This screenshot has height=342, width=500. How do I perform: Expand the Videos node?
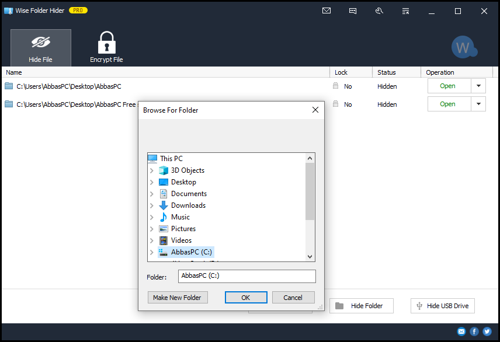coord(152,240)
